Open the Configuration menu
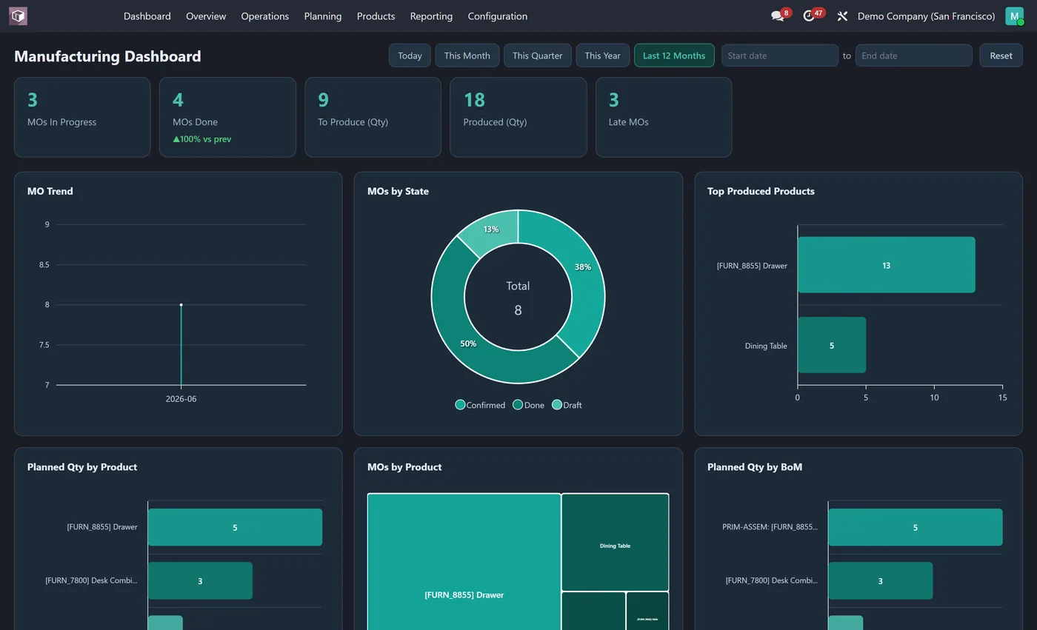Viewport: 1037px width, 630px height. [498, 16]
